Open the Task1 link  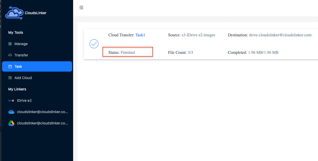pos(140,35)
